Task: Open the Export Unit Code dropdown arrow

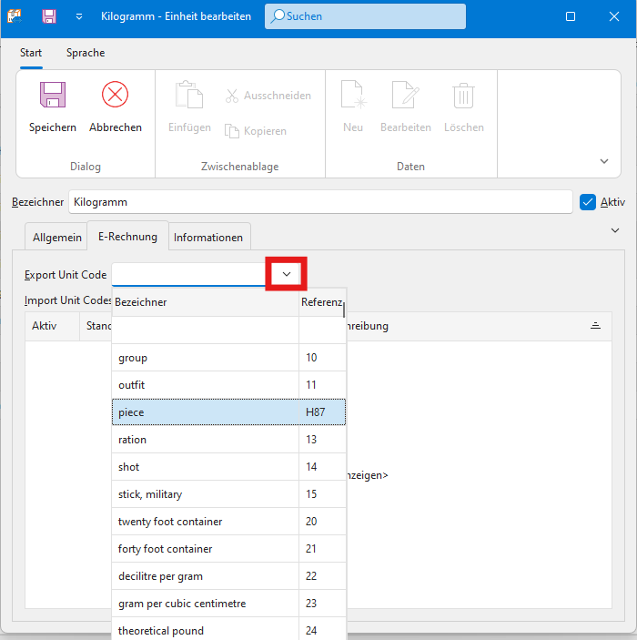Action: 286,274
